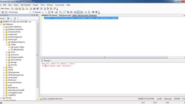Display the estimated execution plan
The image size is (185, 104).
[x=49, y=12]
